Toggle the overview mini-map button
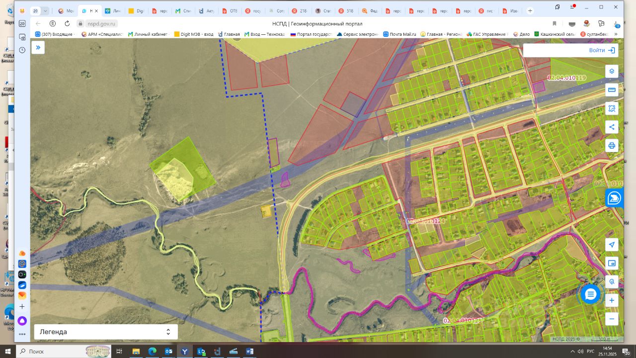636x358 pixels. [612, 263]
